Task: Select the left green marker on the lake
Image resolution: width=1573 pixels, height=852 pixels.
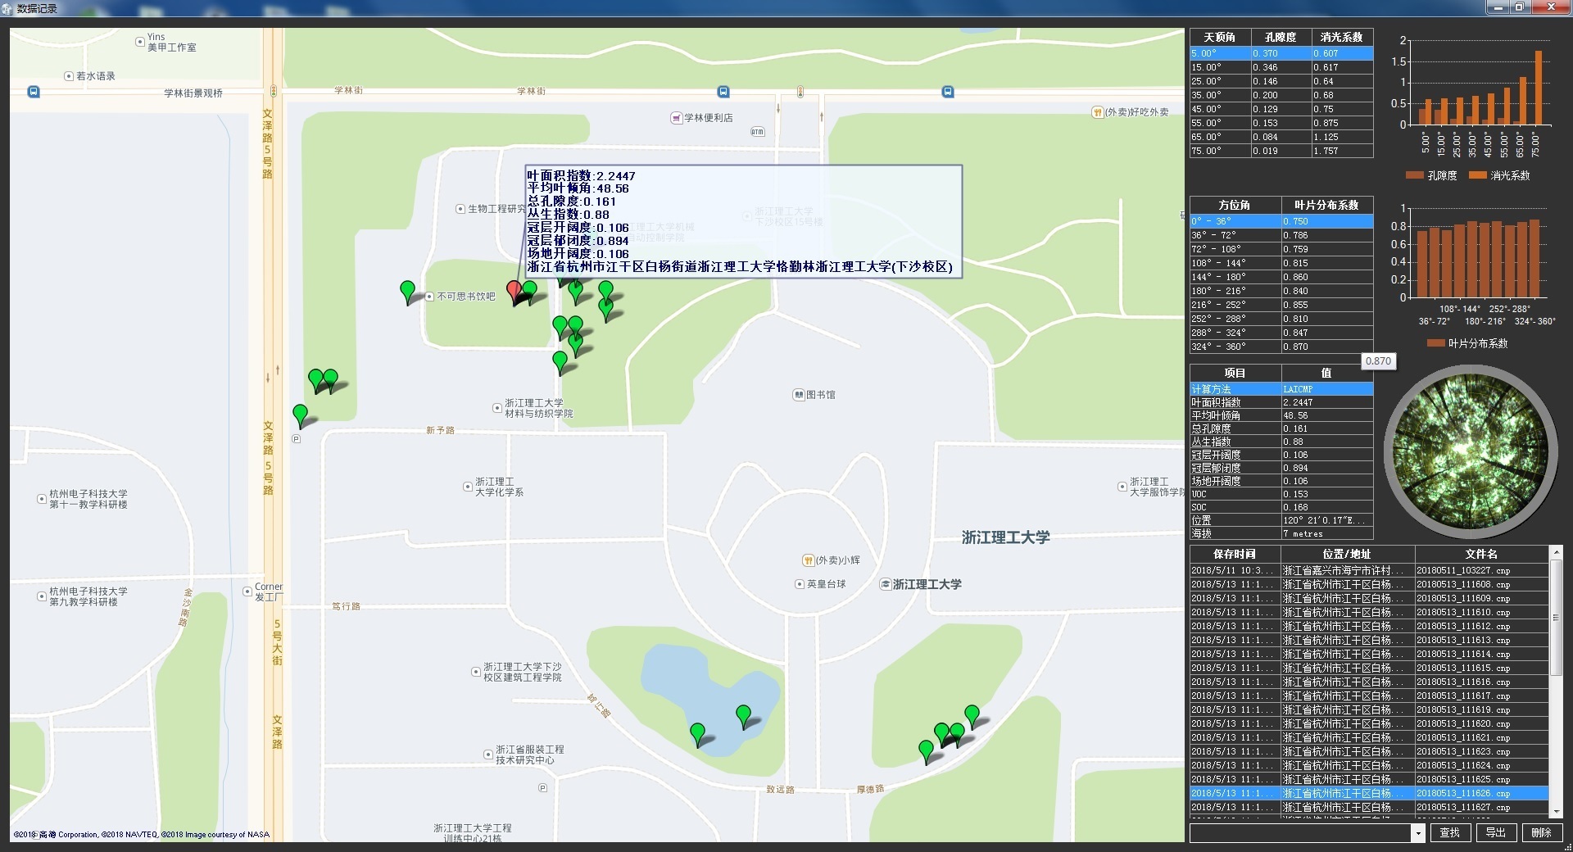Action: [x=697, y=733]
